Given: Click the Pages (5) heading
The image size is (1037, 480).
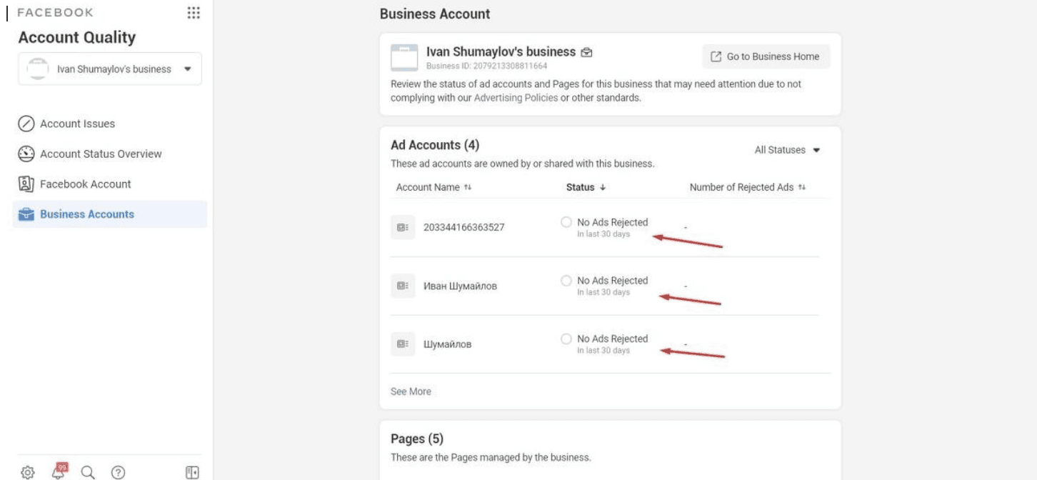Looking at the screenshot, I should pos(417,439).
